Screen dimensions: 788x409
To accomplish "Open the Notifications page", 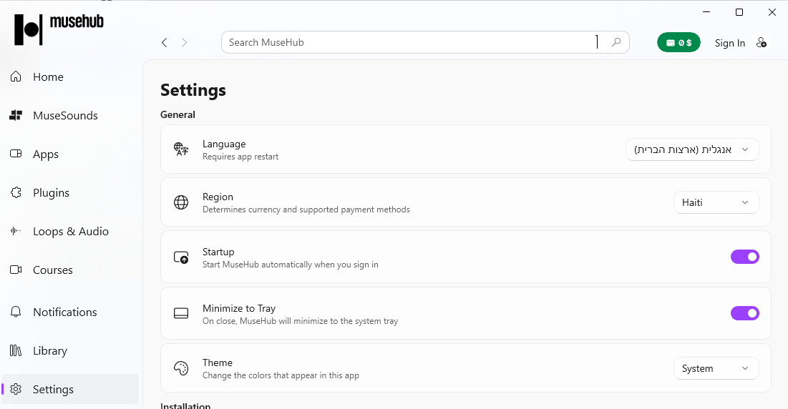I will point(70,312).
